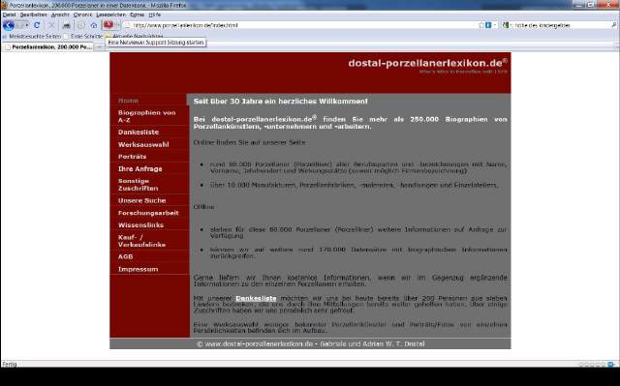Open Meistbesuchte Seiten bookmark folder
The image size is (620, 386).
pyautogui.click(x=32, y=37)
